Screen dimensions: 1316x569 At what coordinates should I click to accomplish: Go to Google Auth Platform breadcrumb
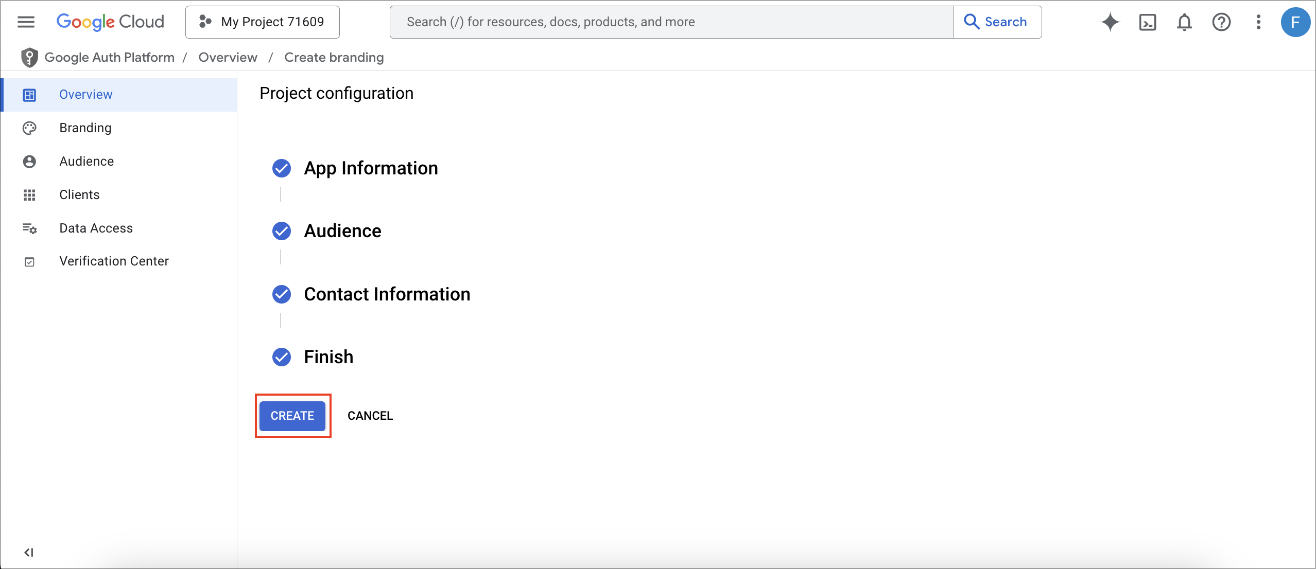point(109,58)
